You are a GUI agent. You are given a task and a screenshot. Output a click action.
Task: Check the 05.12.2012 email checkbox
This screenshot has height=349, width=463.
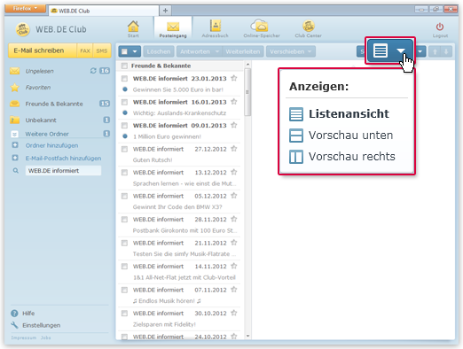(x=124, y=196)
